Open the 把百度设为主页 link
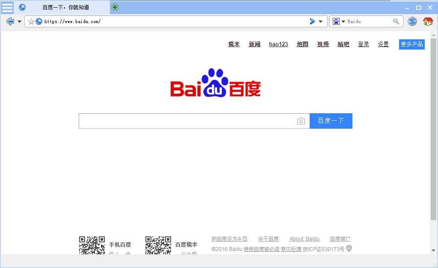The width and height of the screenshot is (438, 268). click(x=229, y=239)
